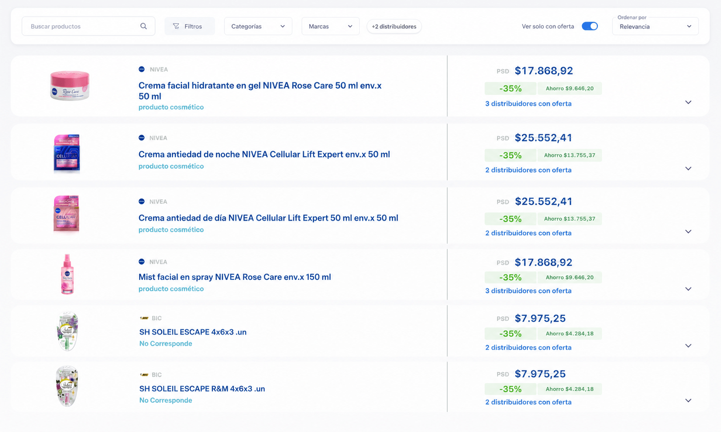Screen dimensions: 721x432
Task: Click price $17.868,92 of Rose Care crema facial
Action: (544, 71)
